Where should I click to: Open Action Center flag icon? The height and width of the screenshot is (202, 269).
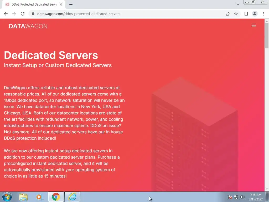click(x=230, y=197)
